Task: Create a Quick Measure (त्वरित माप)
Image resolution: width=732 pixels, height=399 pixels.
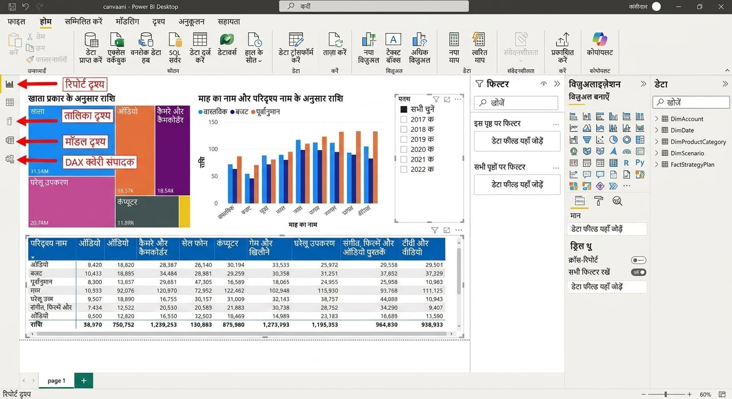Action: click(x=479, y=47)
